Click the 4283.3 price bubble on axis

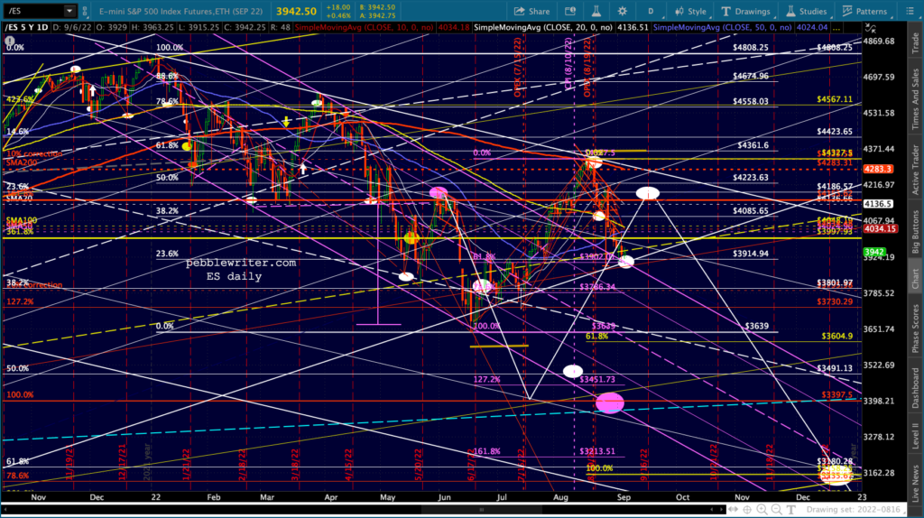[x=878, y=169]
